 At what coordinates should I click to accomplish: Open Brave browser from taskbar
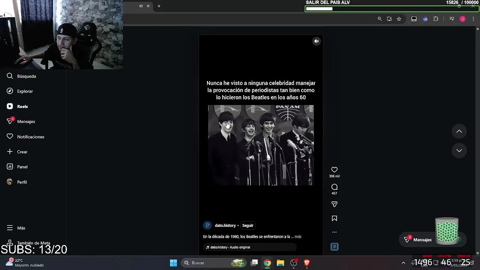tap(307, 263)
